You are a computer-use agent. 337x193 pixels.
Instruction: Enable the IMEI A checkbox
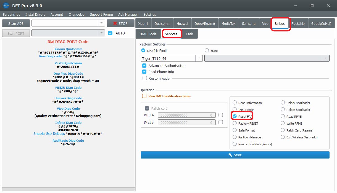[220, 115]
